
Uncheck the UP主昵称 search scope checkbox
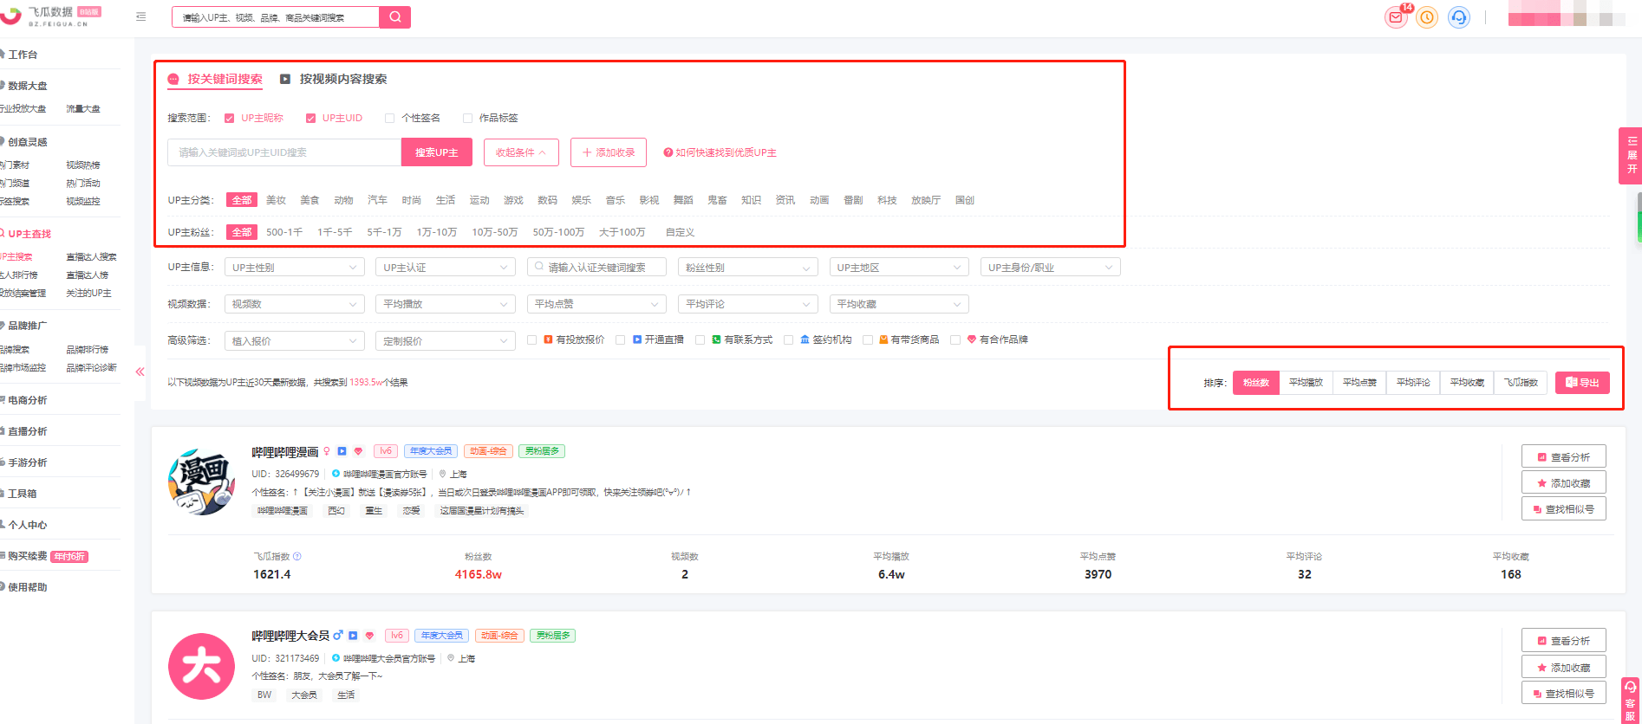[x=230, y=119]
